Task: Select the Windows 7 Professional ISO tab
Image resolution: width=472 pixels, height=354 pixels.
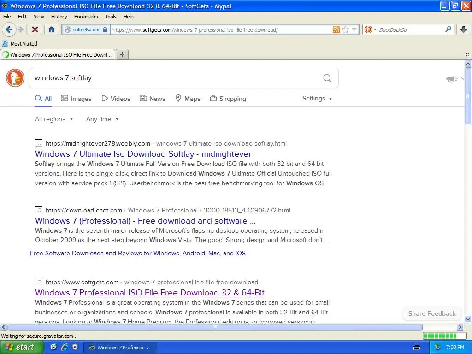Action: coord(58,54)
